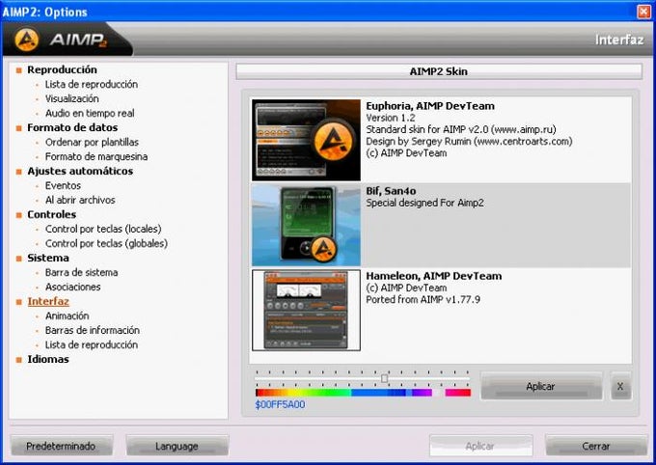Image resolution: width=656 pixels, height=465 pixels.
Task: Open Al abrir archivos settings
Action: [x=80, y=200]
